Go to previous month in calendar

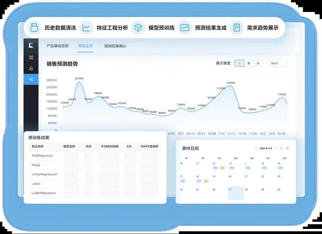[256, 148]
